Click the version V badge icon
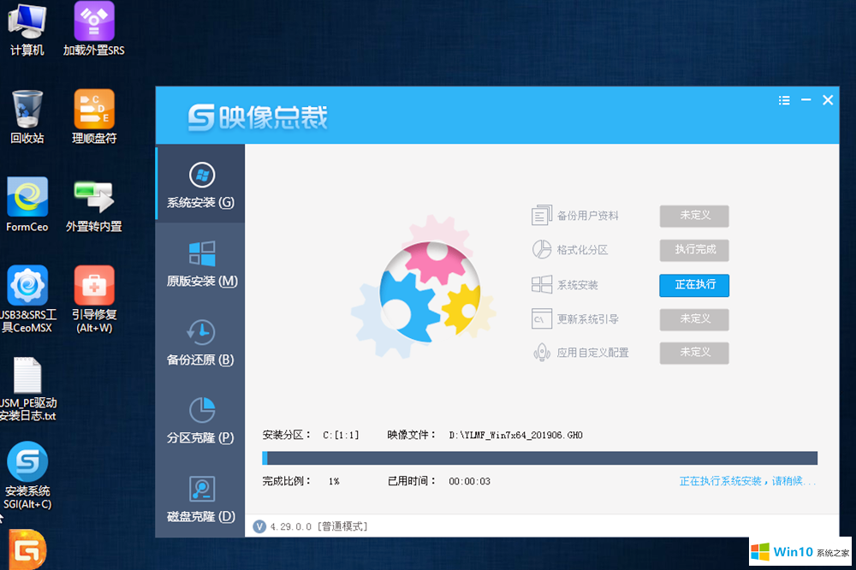The height and width of the screenshot is (570, 856). click(x=259, y=526)
